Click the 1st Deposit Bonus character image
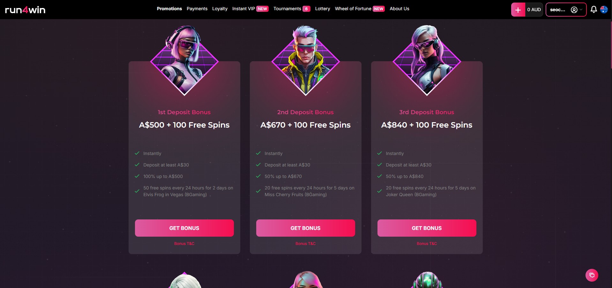Screen dimensions: 612x288 184,60
